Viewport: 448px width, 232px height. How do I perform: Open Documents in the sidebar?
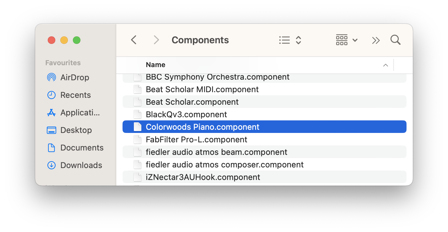(82, 148)
